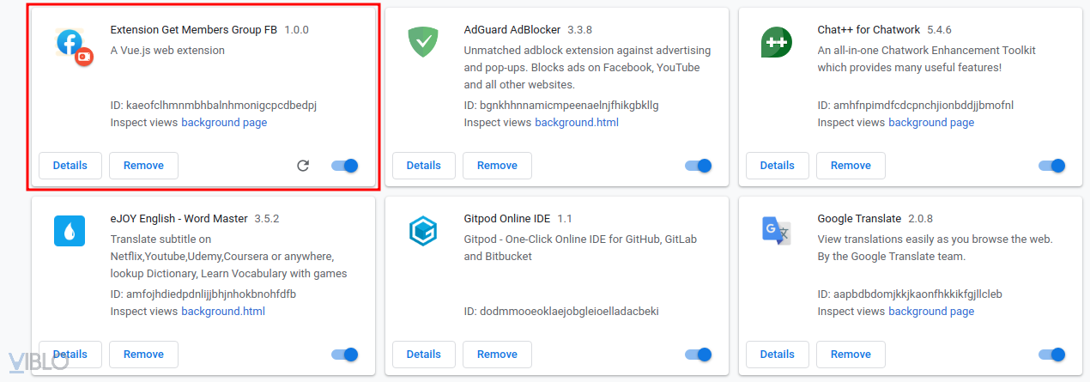The image size is (1090, 382).
Task: Disable the Extension Get Members Group FB toggle
Action: tap(345, 166)
